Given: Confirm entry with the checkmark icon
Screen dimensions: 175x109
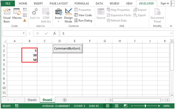Looking at the screenshot, I should point(46,33).
